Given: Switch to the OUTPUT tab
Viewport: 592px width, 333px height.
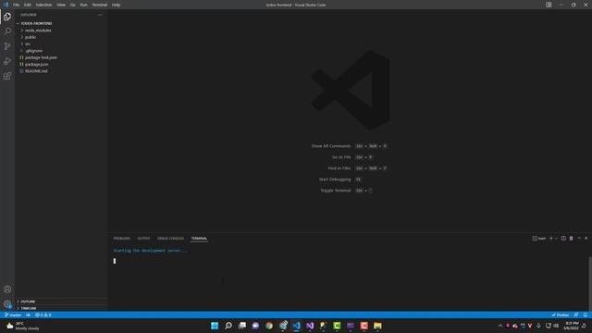Looking at the screenshot, I should tap(143, 239).
